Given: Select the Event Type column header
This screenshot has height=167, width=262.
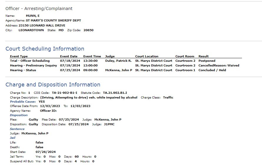Looking at the screenshot, I should click(x=19, y=56).
